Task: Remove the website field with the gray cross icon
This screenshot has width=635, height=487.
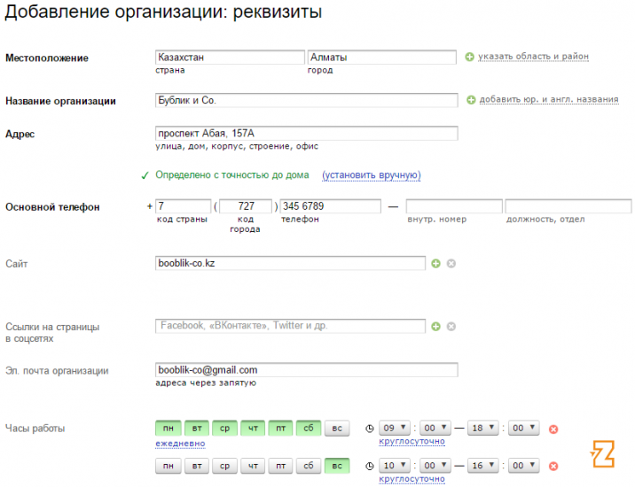Action: tap(451, 264)
